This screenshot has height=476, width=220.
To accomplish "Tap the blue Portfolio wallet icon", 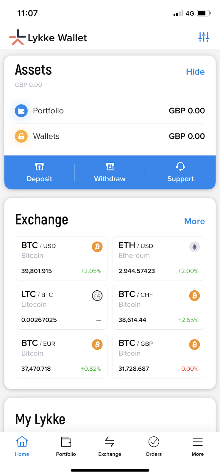I will pos(21,111).
